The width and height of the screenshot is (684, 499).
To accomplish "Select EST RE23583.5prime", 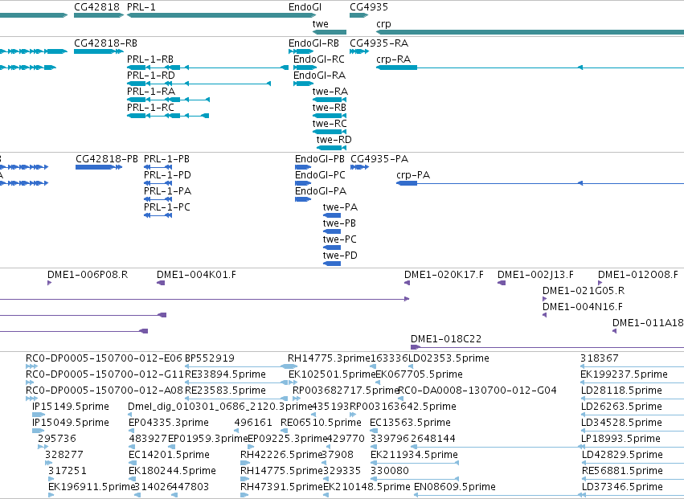I will click(x=236, y=399).
